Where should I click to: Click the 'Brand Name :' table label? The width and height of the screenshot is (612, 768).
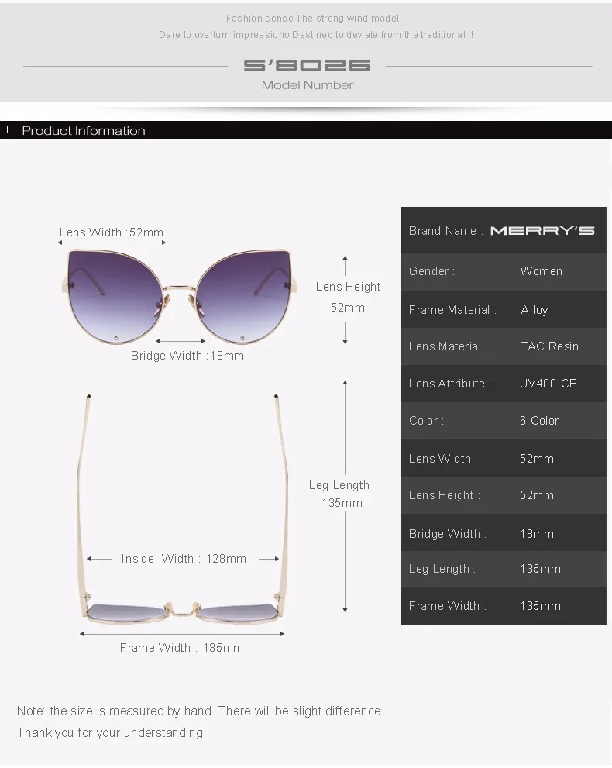[x=446, y=231]
